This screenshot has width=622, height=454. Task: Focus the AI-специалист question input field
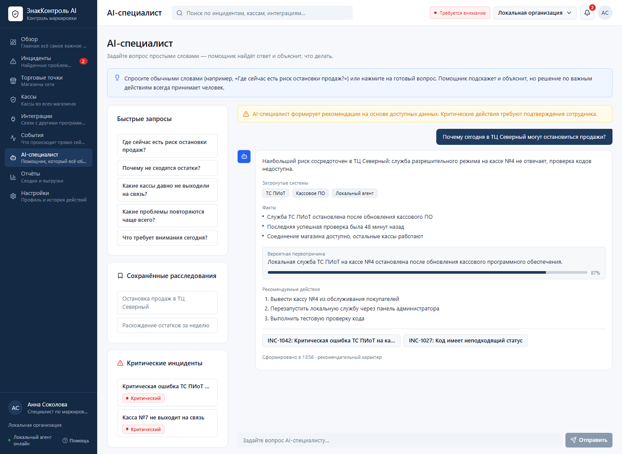point(400,440)
